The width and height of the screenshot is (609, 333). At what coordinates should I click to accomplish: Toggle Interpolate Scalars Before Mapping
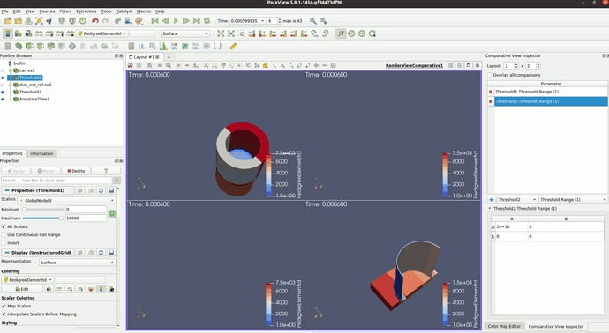(4, 314)
